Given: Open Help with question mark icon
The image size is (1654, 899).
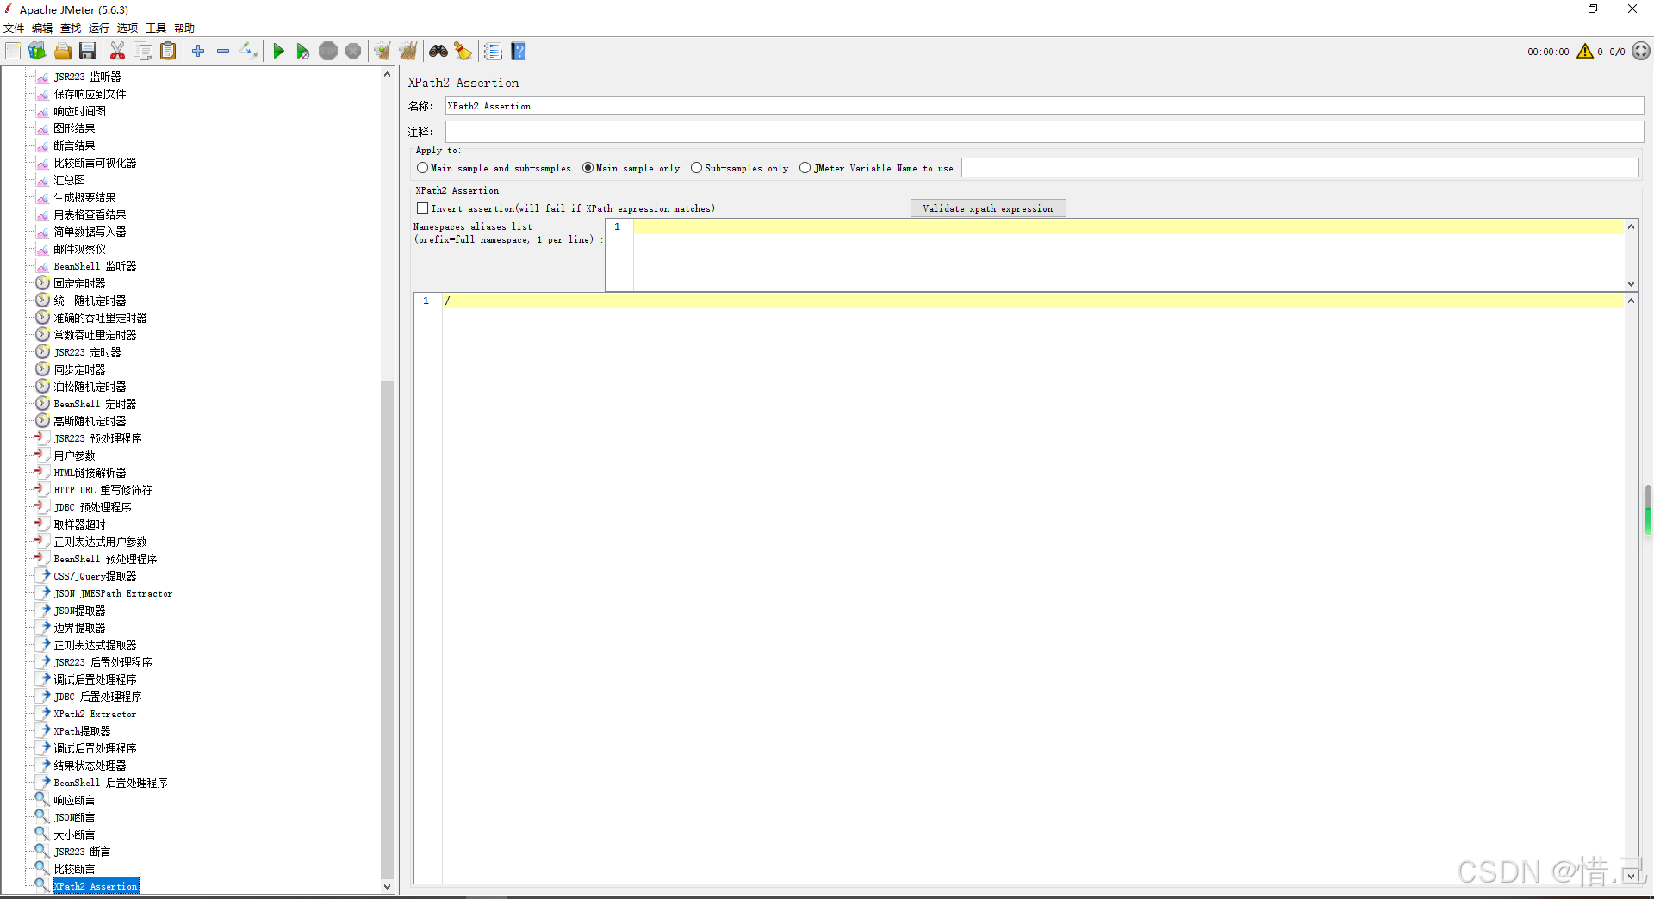Looking at the screenshot, I should 519,52.
